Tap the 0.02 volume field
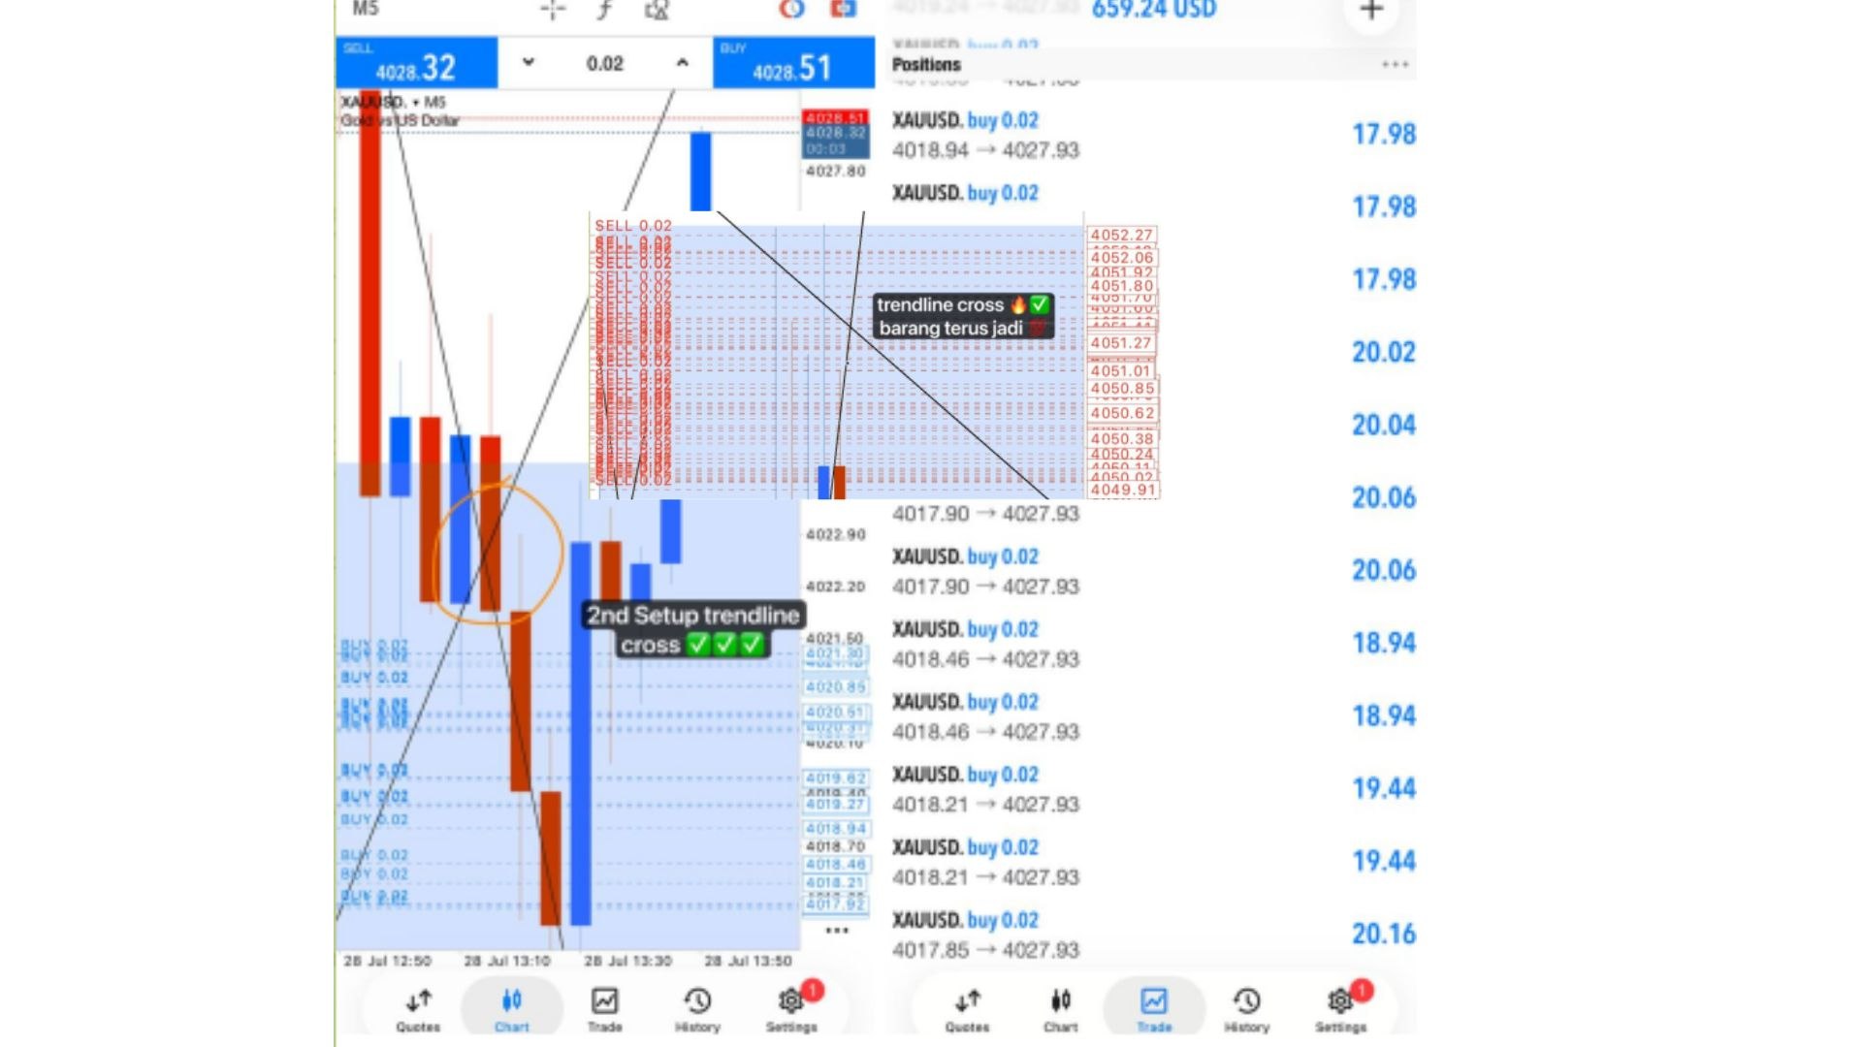Viewport: 1862px width, 1047px height. 605,64
